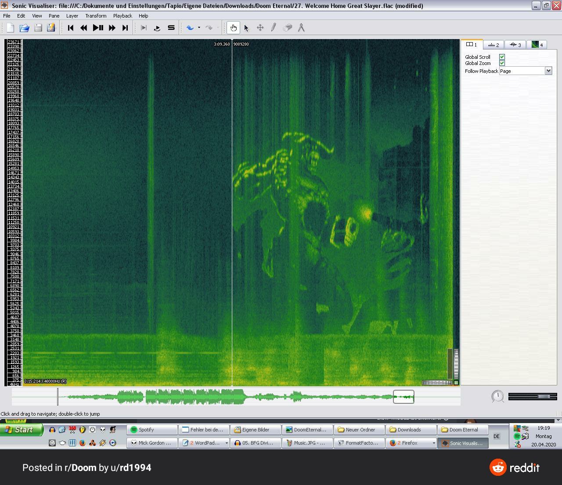Click the Spotify system tray icon
Viewport: 562px width, 485px height.
coord(517,436)
